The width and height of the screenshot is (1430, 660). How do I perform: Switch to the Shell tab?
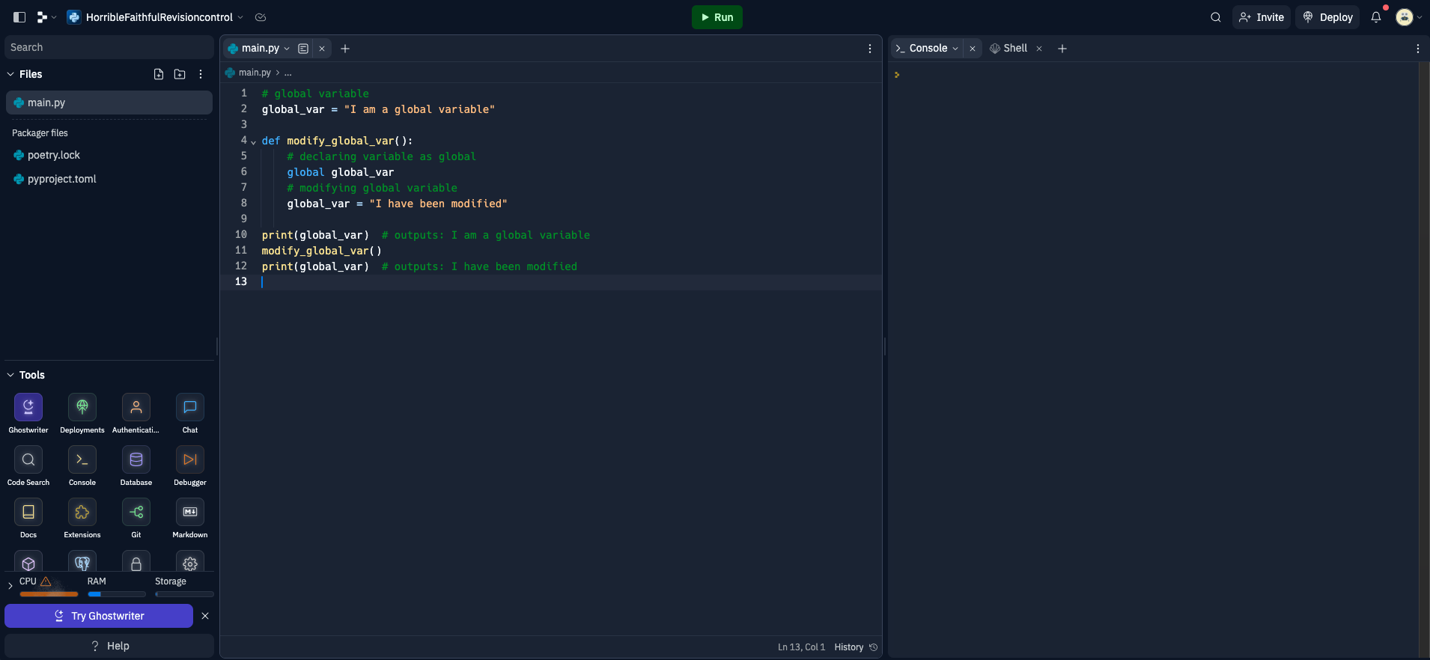coord(1014,48)
